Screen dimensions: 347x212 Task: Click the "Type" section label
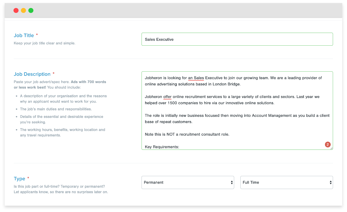click(x=19, y=179)
